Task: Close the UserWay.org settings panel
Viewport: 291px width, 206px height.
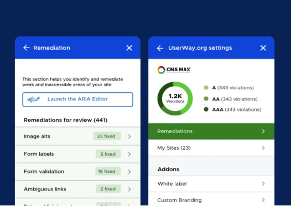Action: click(263, 48)
